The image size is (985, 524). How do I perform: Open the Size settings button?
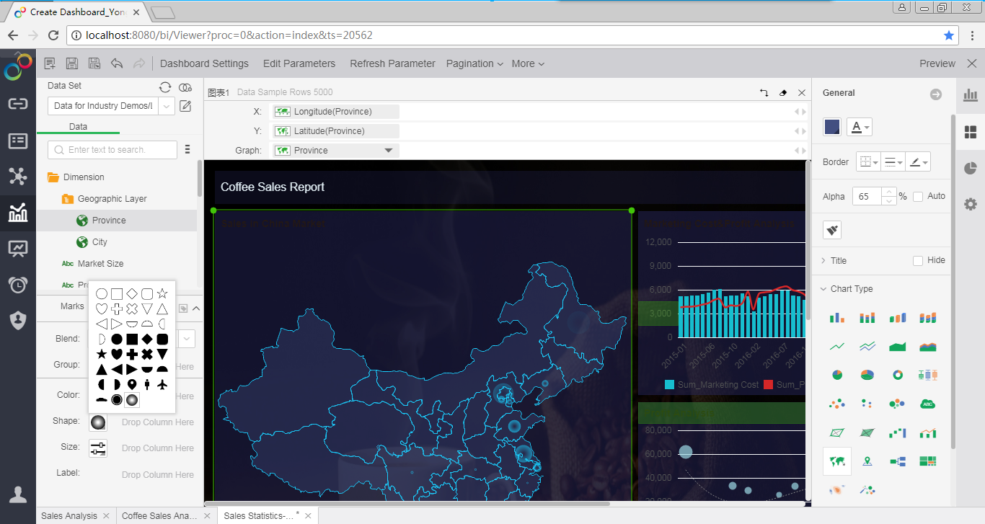[x=98, y=448]
